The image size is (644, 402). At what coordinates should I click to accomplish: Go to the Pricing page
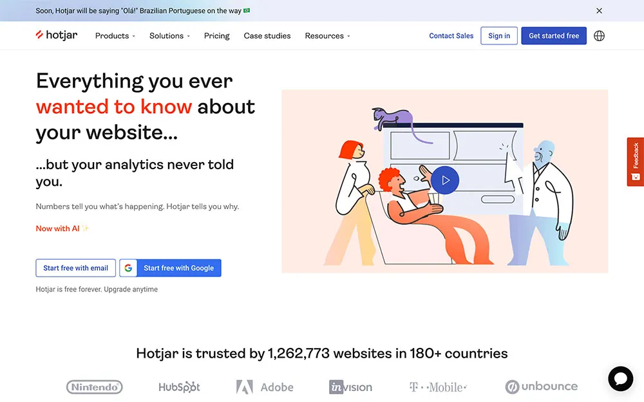(x=217, y=35)
